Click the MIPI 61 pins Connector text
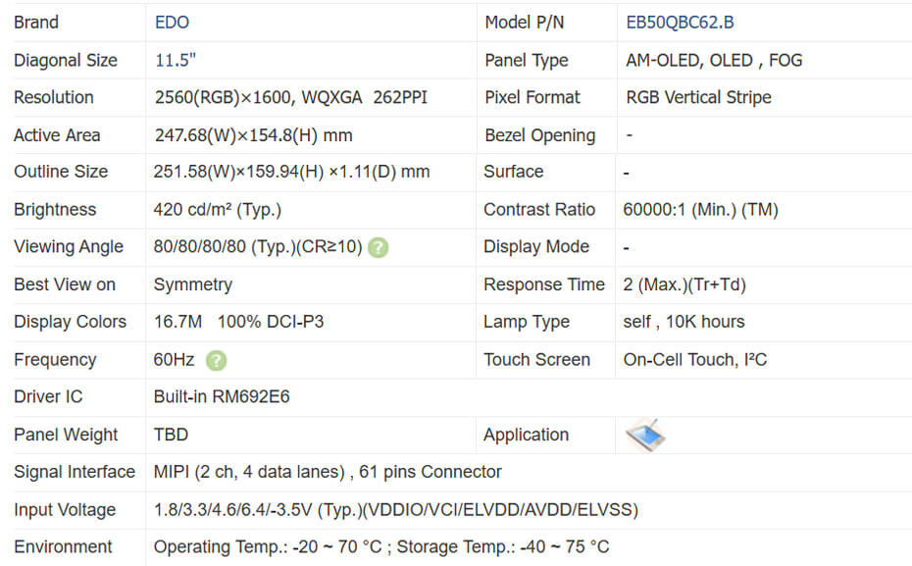Image resolution: width=912 pixels, height=566 pixels. (328, 472)
